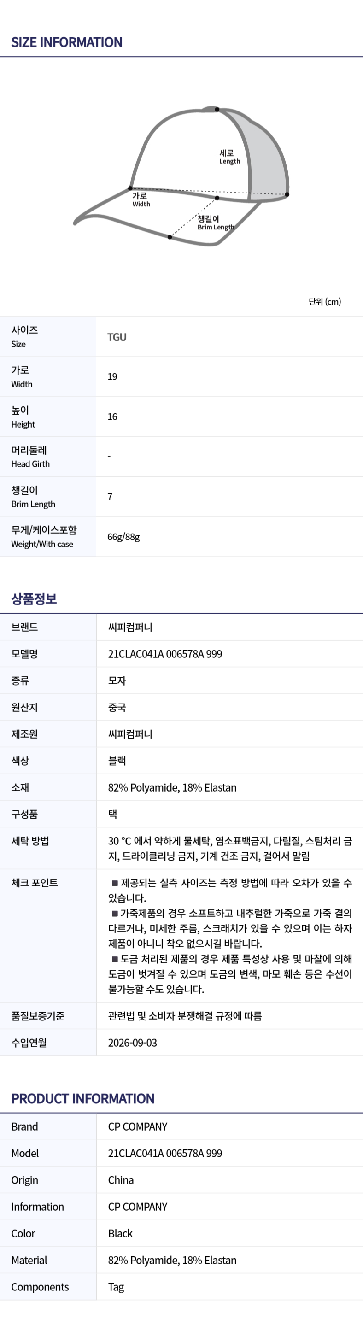Click the import date 2026-09-03
Image resolution: width=363 pixels, height=1331 pixels.
click(x=132, y=1043)
